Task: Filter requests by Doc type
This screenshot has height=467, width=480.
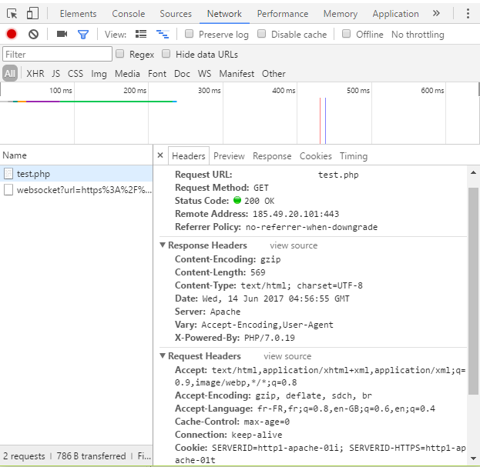Action: pyautogui.click(x=182, y=74)
